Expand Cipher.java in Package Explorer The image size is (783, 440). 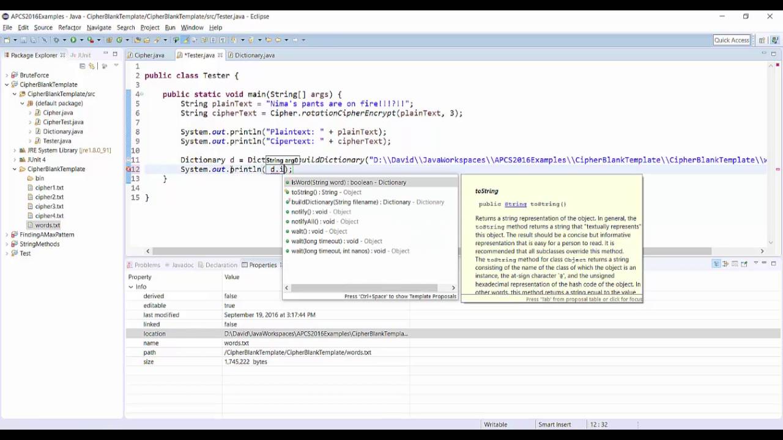tap(30, 112)
